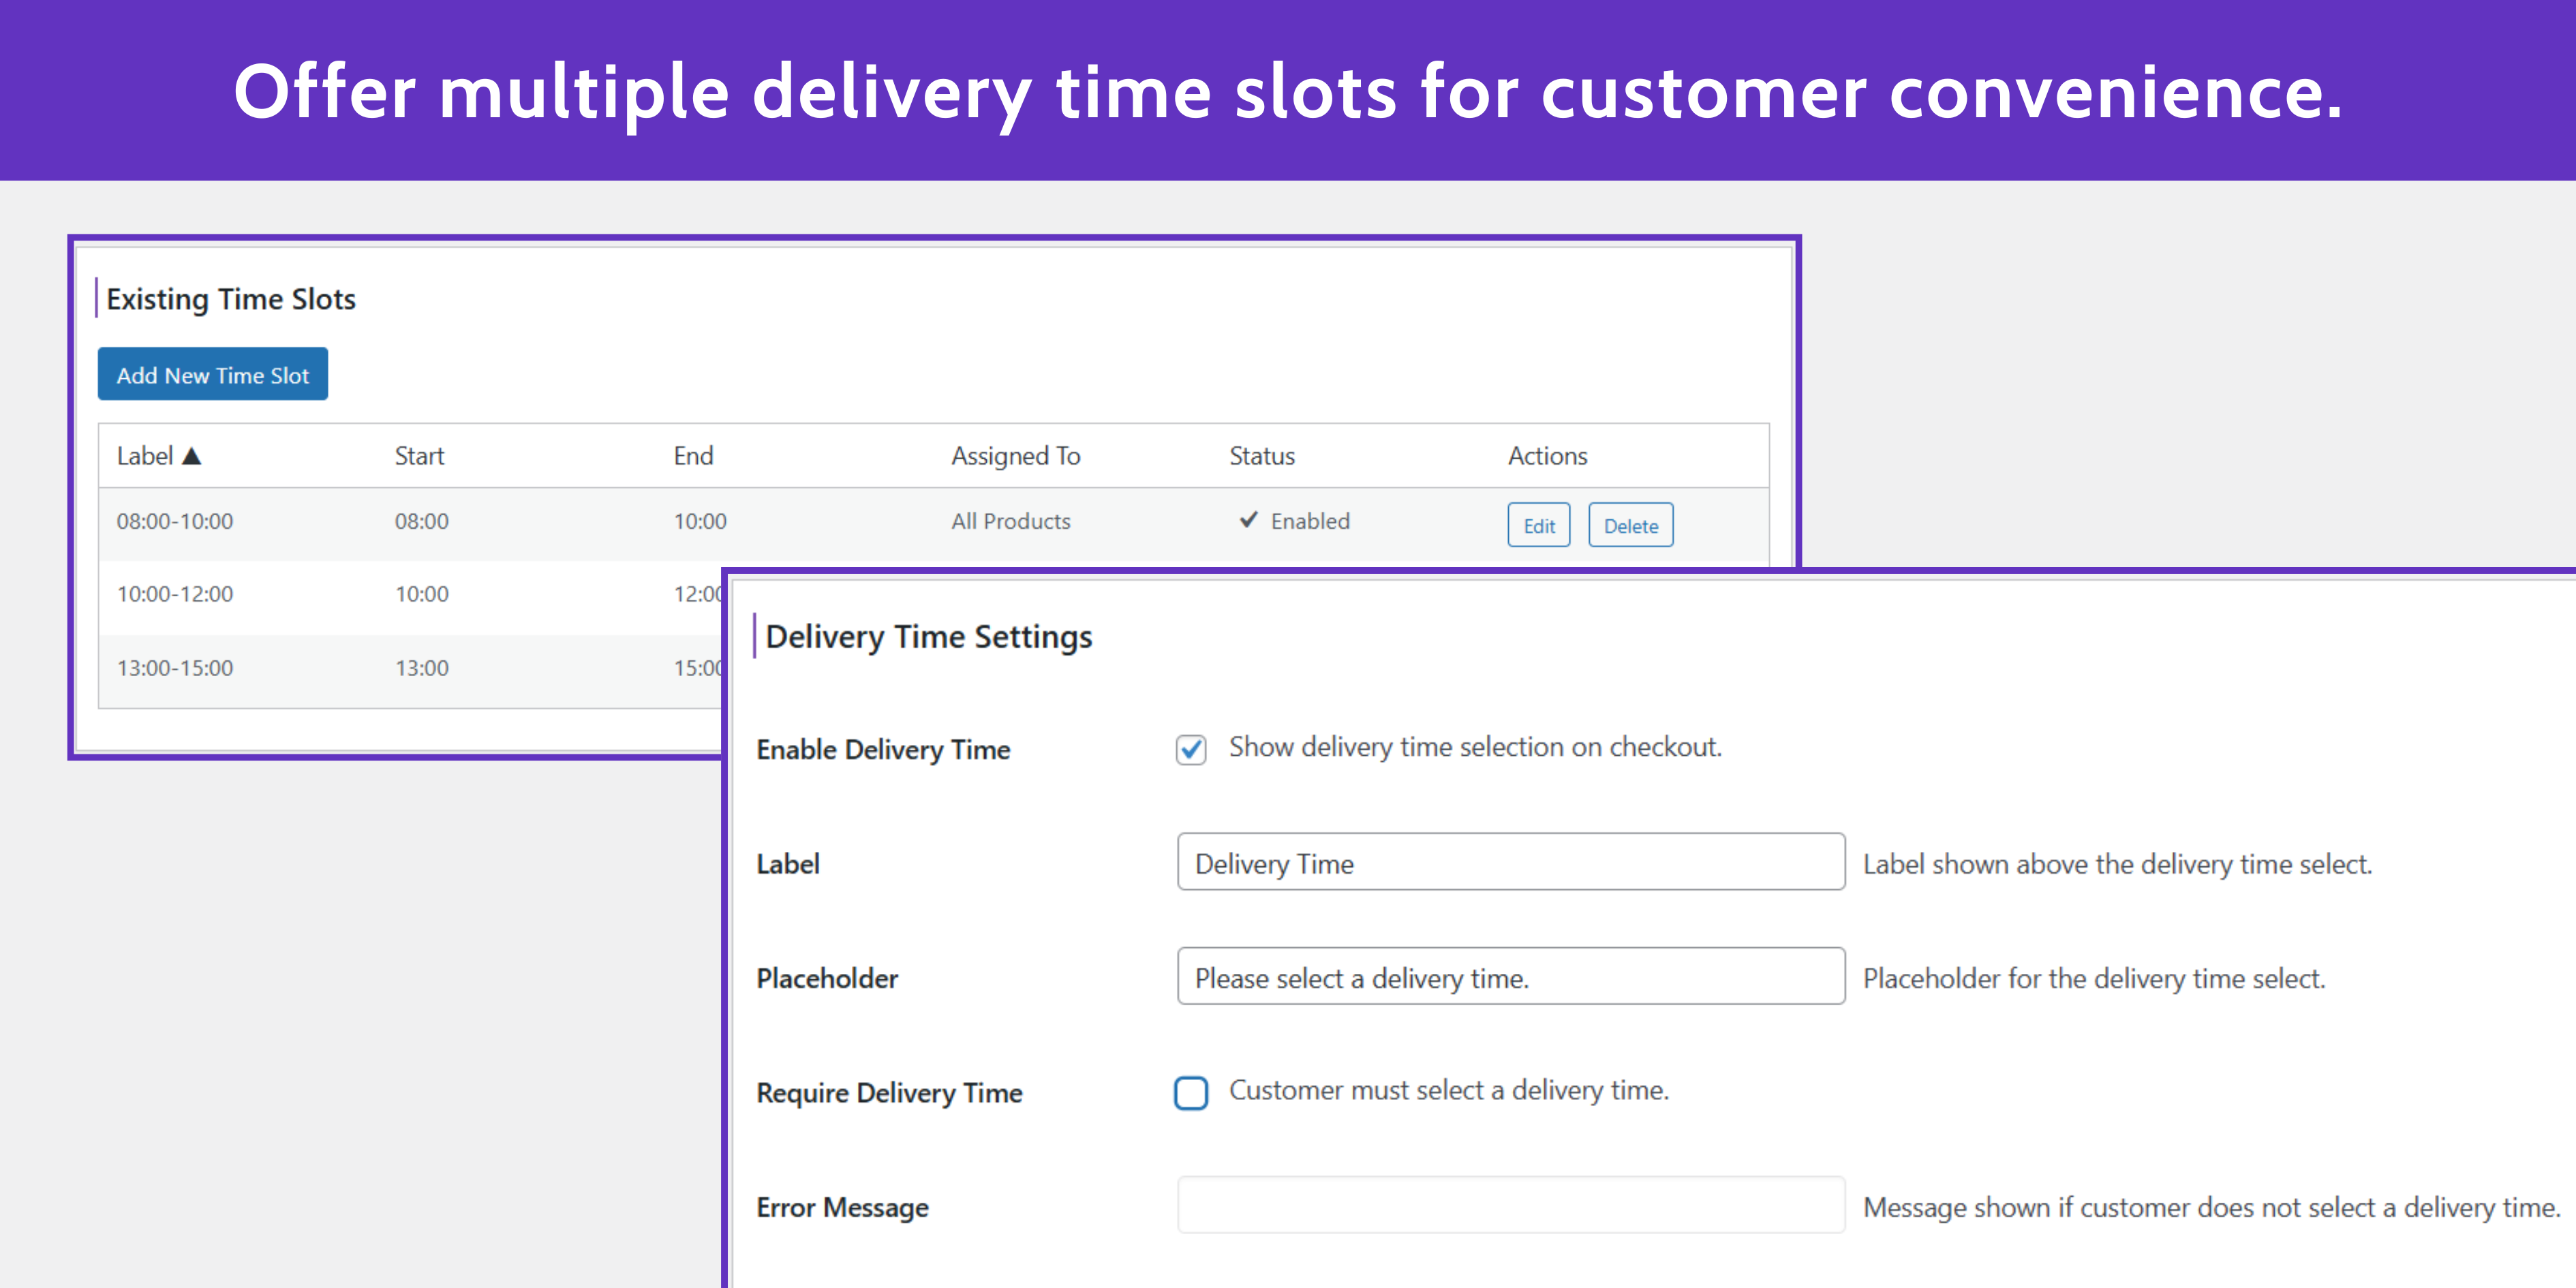This screenshot has width=2576, height=1288.
Task: Click the Actions column header
Action: point(1547,455)
